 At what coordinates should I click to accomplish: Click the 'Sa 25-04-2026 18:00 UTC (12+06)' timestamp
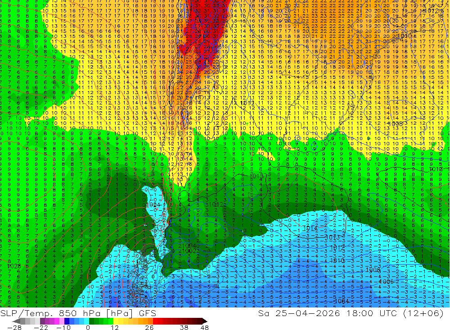pyautogui.click(x=351, y=313)
